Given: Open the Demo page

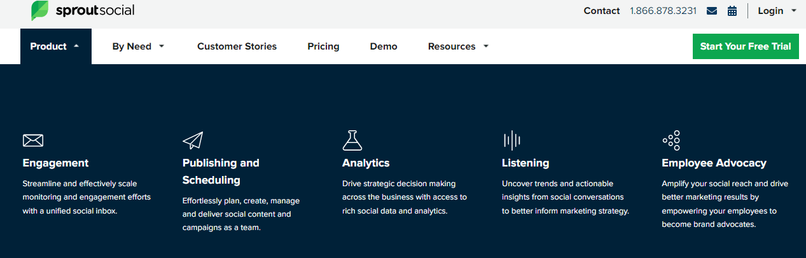Looking at the screenshot, I should point(384,46).
